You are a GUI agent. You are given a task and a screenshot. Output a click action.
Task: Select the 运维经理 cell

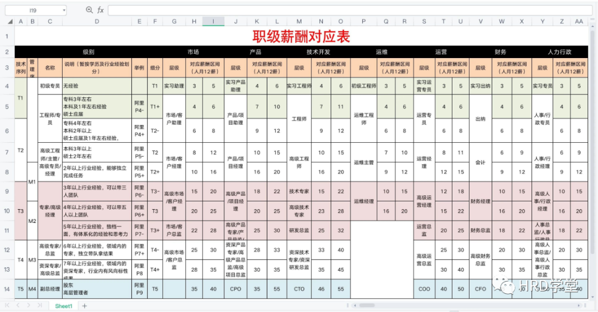click(363, 201)
